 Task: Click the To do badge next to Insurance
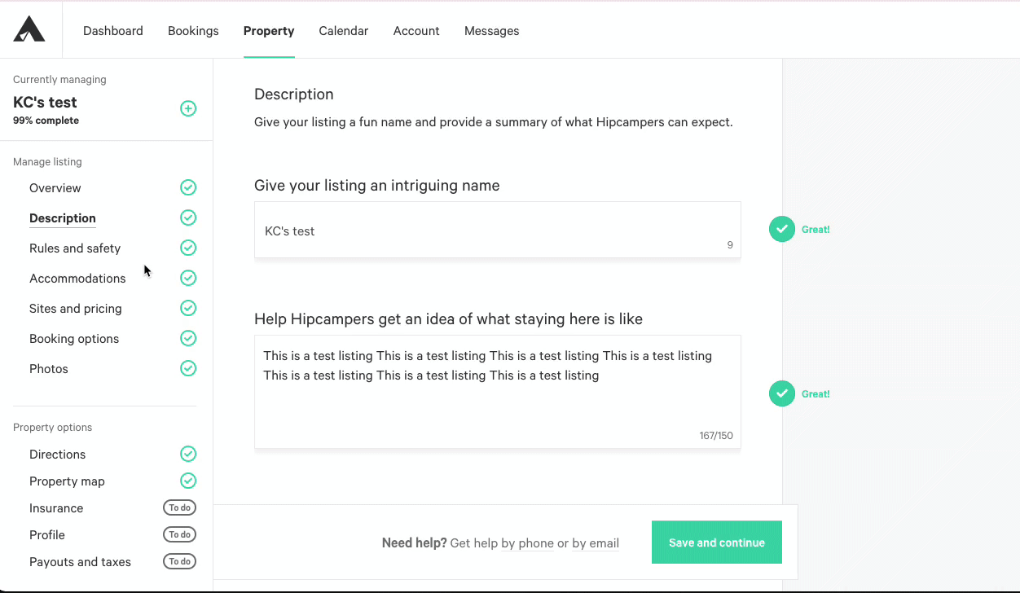tap(180, 507)
